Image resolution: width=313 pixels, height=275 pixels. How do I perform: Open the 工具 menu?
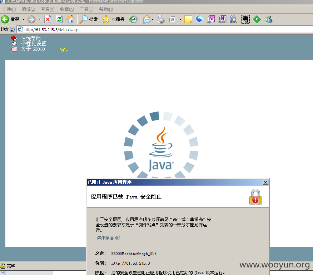pos(86,9)
